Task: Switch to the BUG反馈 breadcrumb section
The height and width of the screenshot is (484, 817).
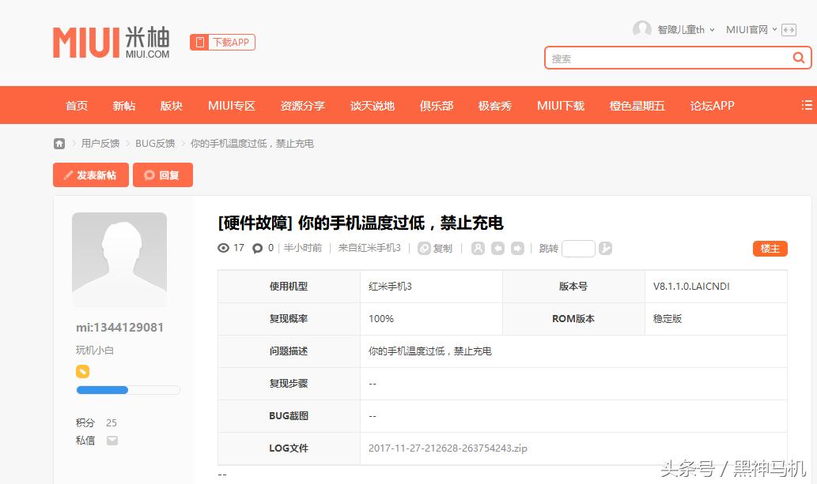Action: coord(155,143)
